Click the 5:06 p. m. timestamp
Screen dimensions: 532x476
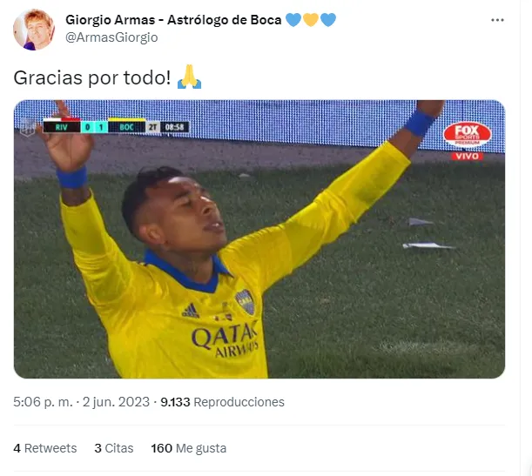pyautogui.click(x=43, y=402)
